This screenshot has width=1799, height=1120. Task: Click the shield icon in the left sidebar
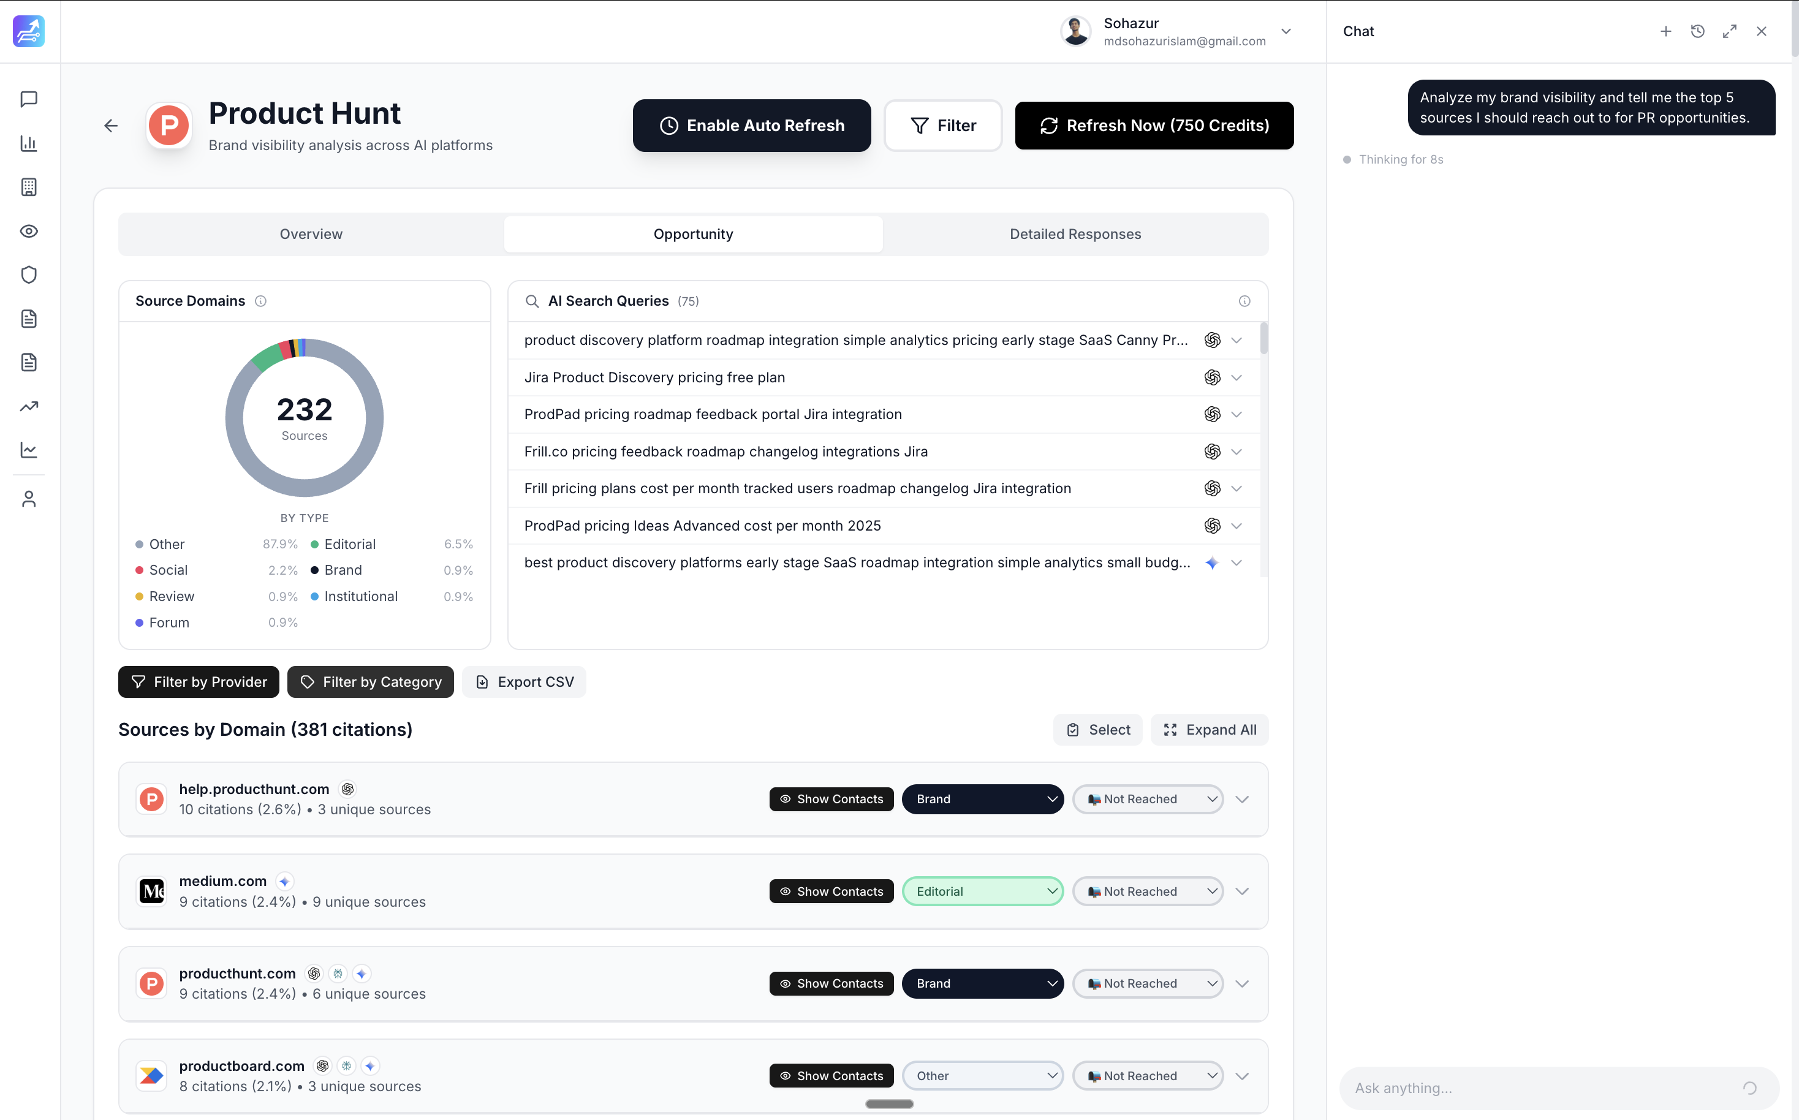[28, 274]
